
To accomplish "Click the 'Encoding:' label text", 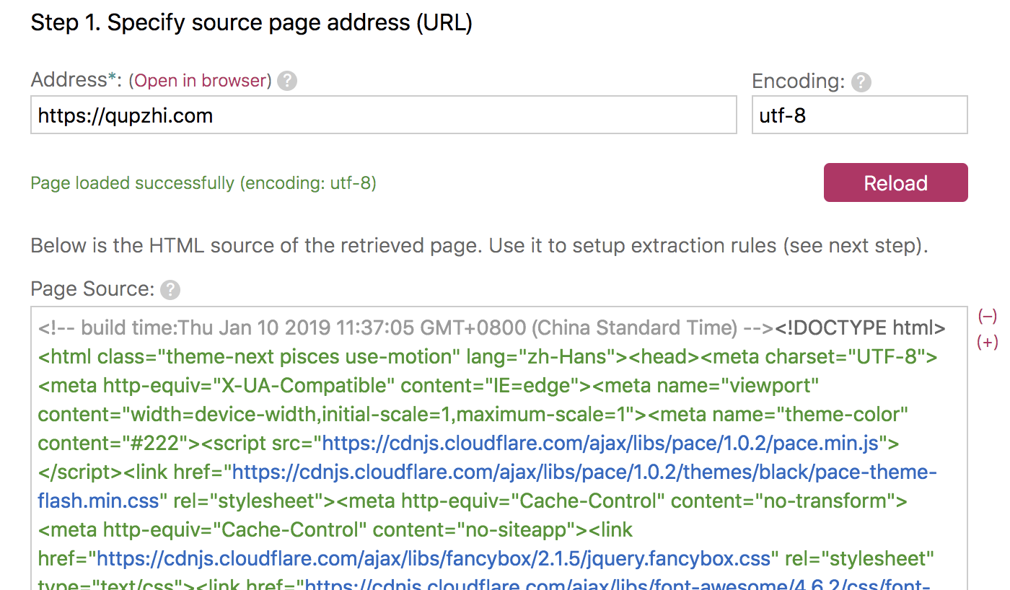I will [798, 82].
